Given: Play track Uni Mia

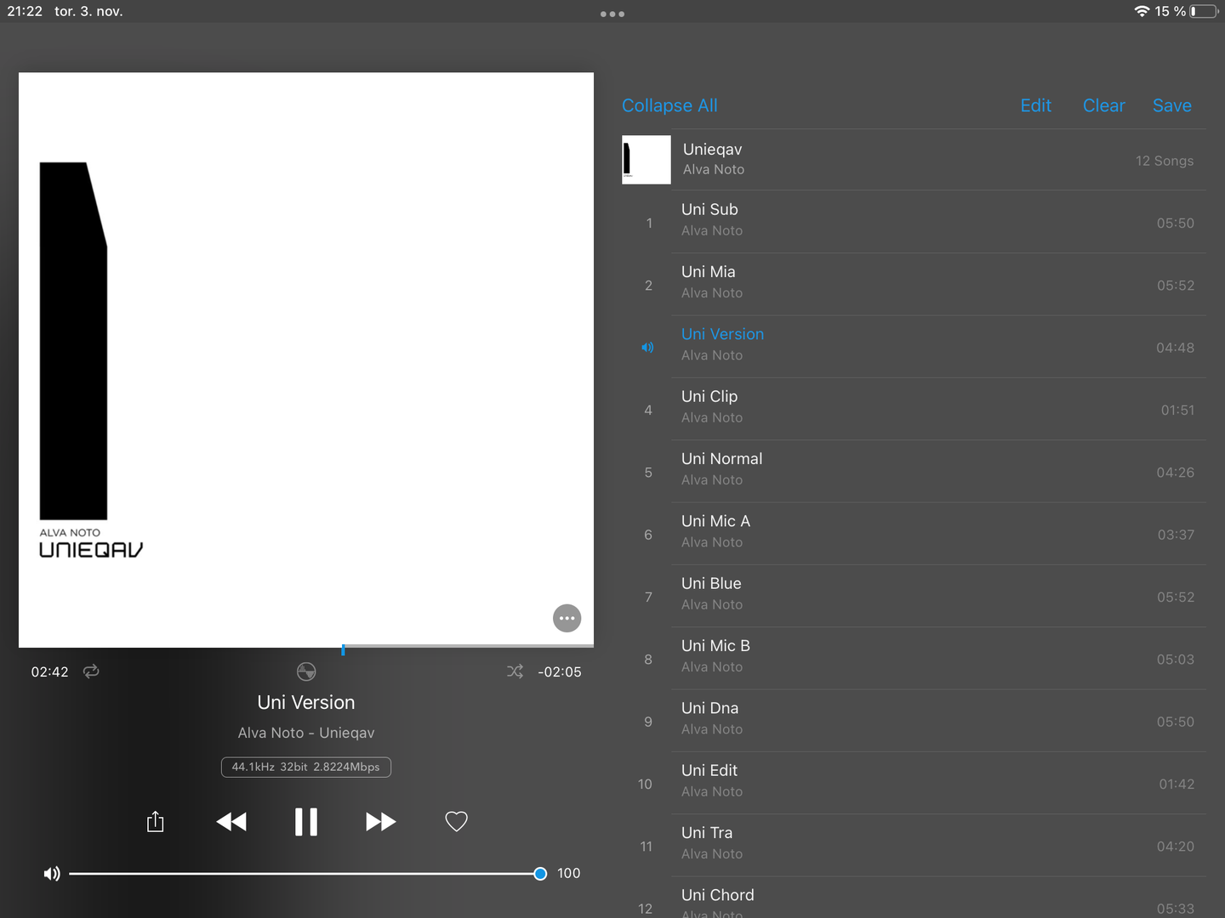Looking at the screenshot, I should click(x=914, y=285).
